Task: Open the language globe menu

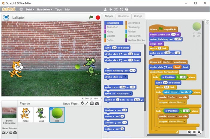Action: (x=21, y=9)
